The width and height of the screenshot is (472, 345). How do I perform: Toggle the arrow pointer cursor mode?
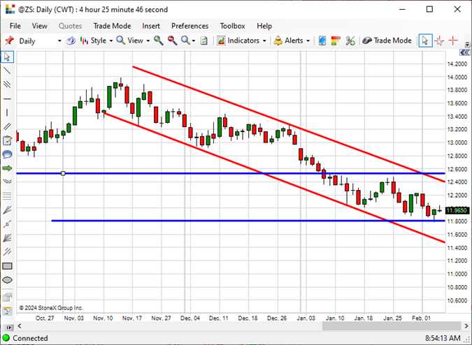point(425,41)
